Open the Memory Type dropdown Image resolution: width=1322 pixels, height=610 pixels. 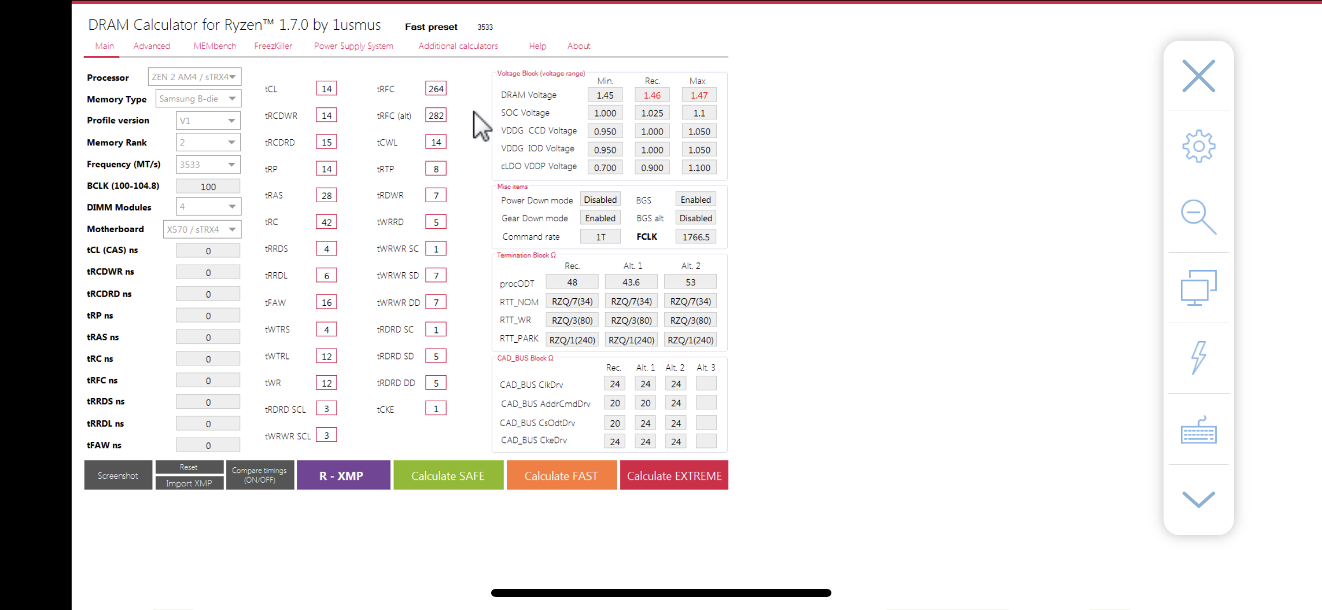tap(198, 99)
